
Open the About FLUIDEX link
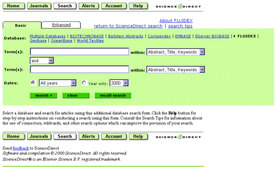point(176,21)
